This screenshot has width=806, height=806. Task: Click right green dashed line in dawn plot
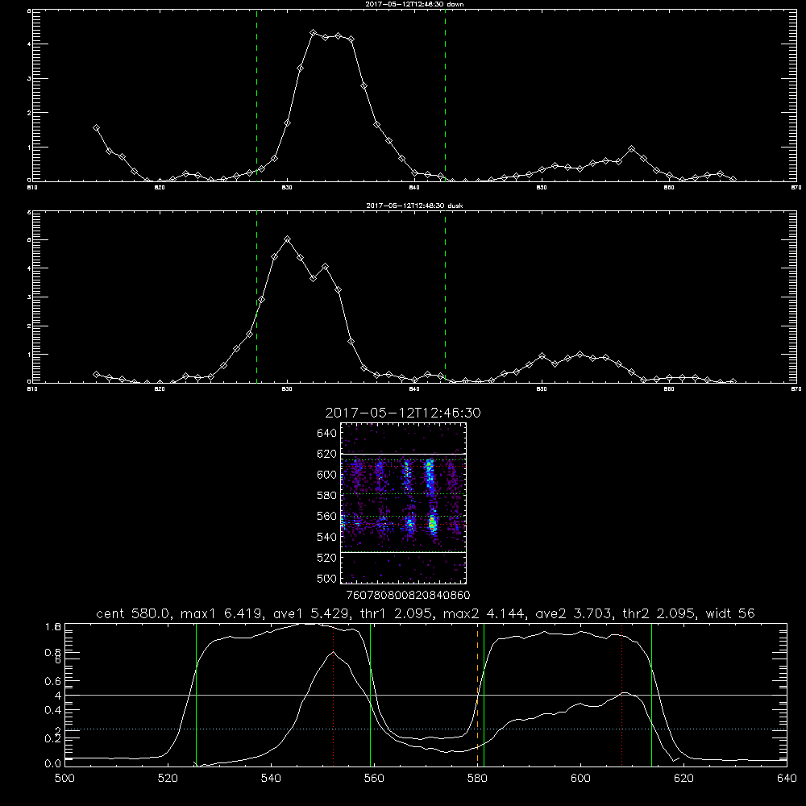[445, 95]
